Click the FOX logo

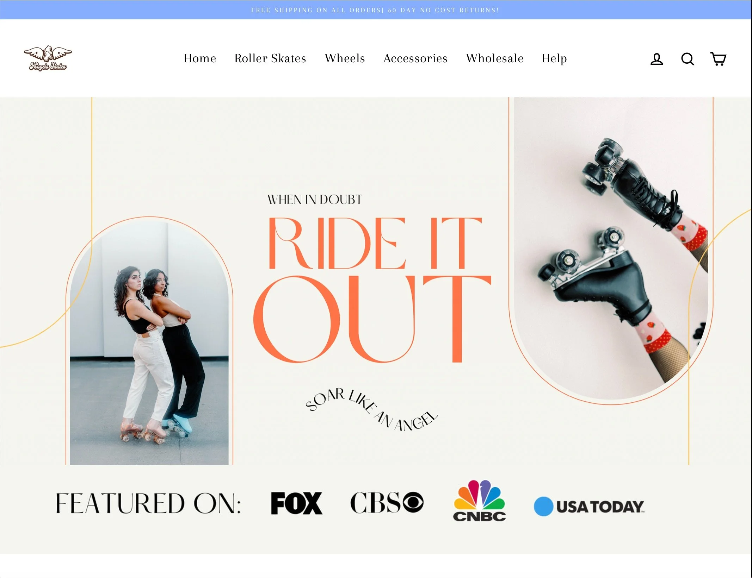[296, 503]
